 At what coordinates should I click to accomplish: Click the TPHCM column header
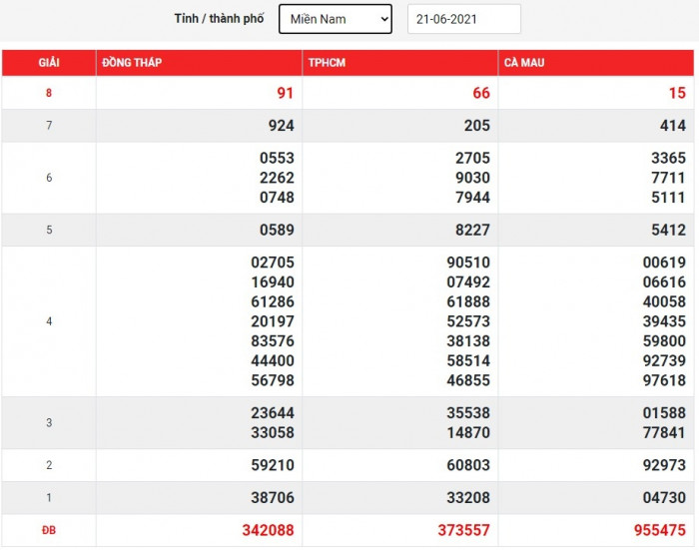pyautogui.click(x=328, y=63)
